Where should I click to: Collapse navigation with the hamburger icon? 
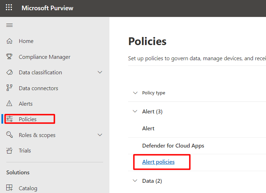(9, 25)
